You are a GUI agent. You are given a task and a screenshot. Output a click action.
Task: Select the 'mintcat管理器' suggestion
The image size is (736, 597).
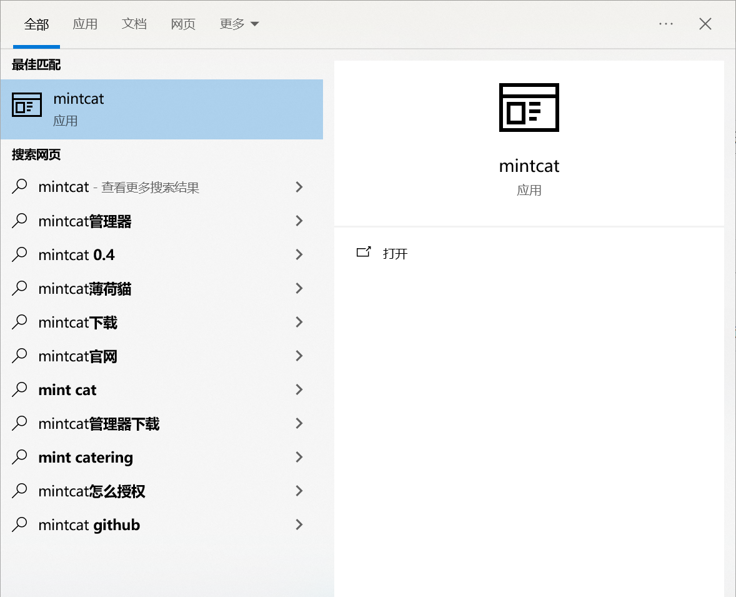[162, 221]
